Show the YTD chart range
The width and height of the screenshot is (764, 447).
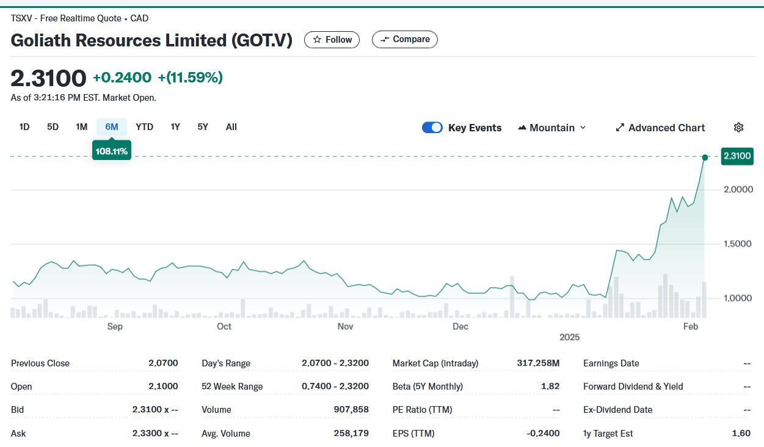[x=145, y=127]
